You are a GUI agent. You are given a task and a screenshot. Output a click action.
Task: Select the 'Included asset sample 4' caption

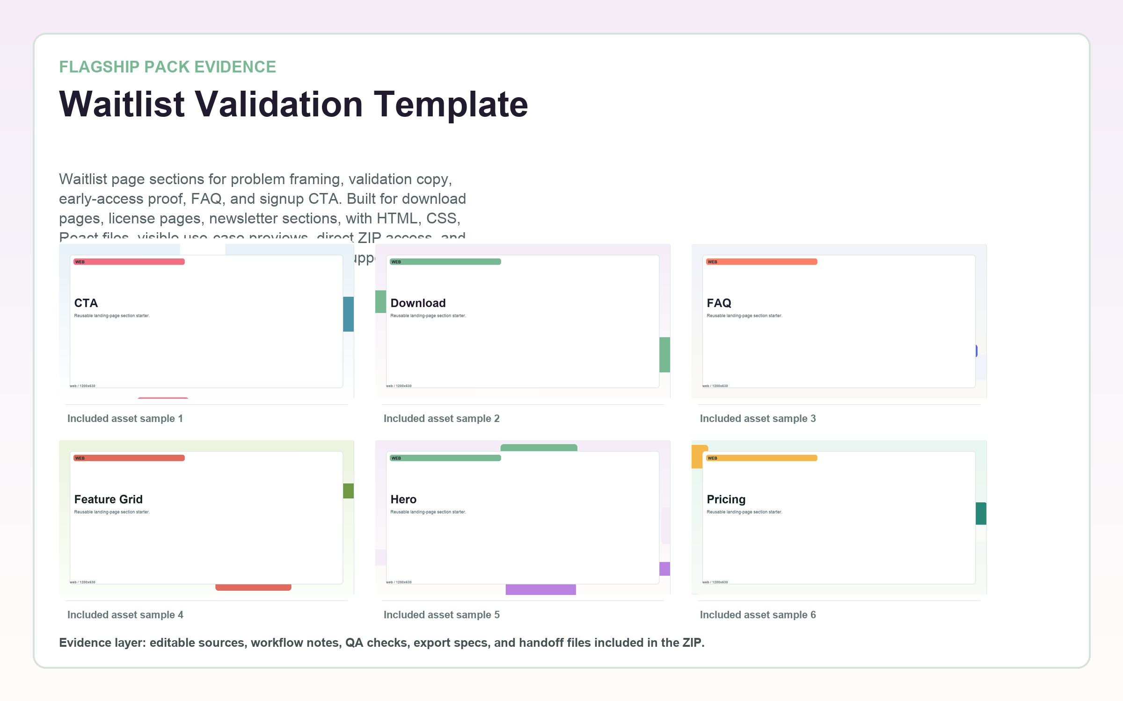[x=125, y=615]
